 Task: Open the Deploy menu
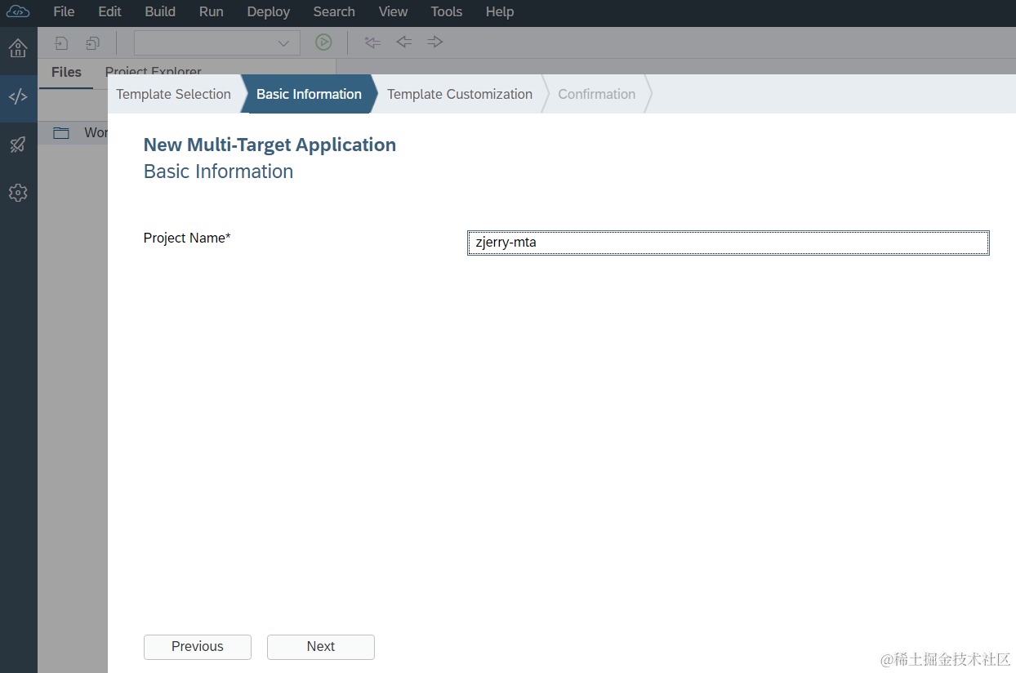[269, 11]
